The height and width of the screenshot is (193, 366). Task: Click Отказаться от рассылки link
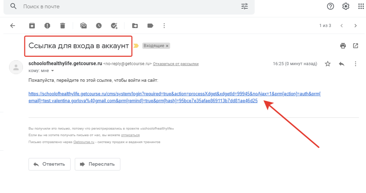(x=176, y=64)
